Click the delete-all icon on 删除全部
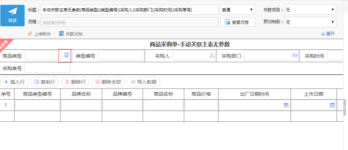Viewport: 348px width, 150px height. point(98,82)
